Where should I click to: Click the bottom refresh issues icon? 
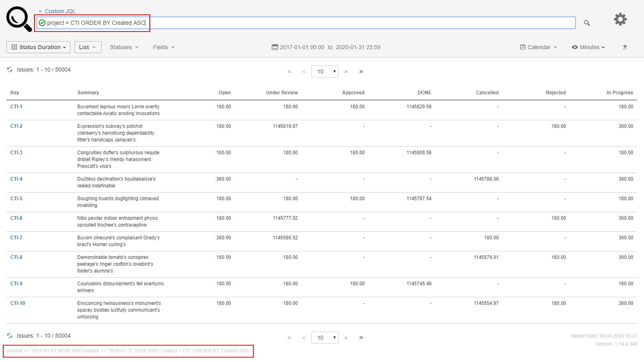[x=10, y=336]
